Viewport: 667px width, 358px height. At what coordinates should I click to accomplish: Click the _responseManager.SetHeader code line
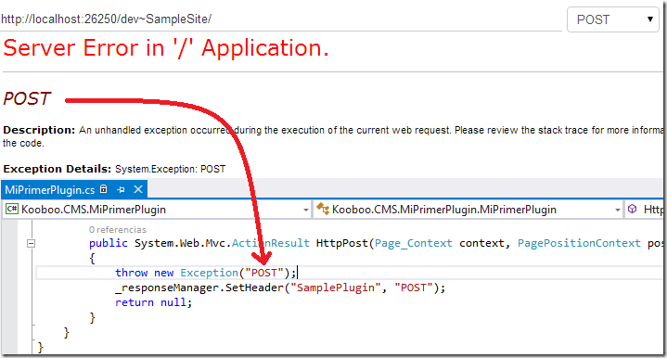[280, 288]
